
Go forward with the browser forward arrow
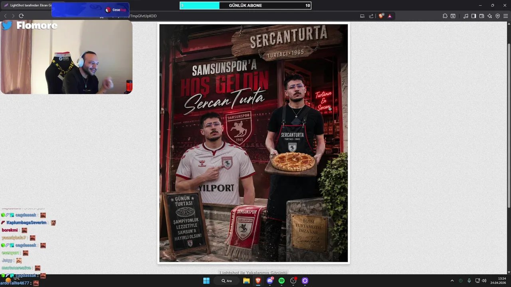click(13, 16)
